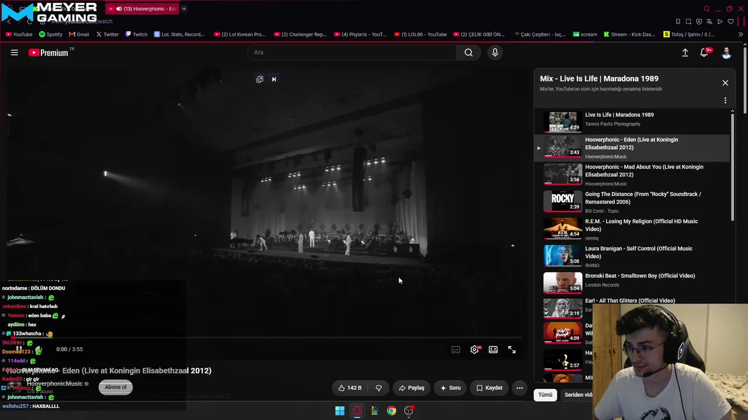Open the Spotify bookmark
This screenshot has width=748, height=420.
50,34
